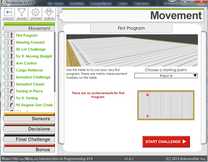
Task: Expand the Final Challenge section
Action: click(x=29, y=138)
